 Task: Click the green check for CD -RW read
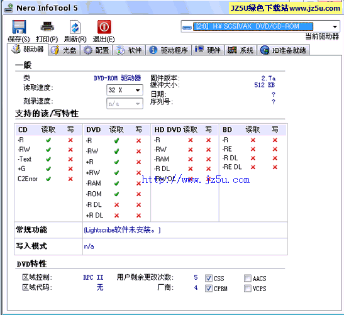click(48, 150)
